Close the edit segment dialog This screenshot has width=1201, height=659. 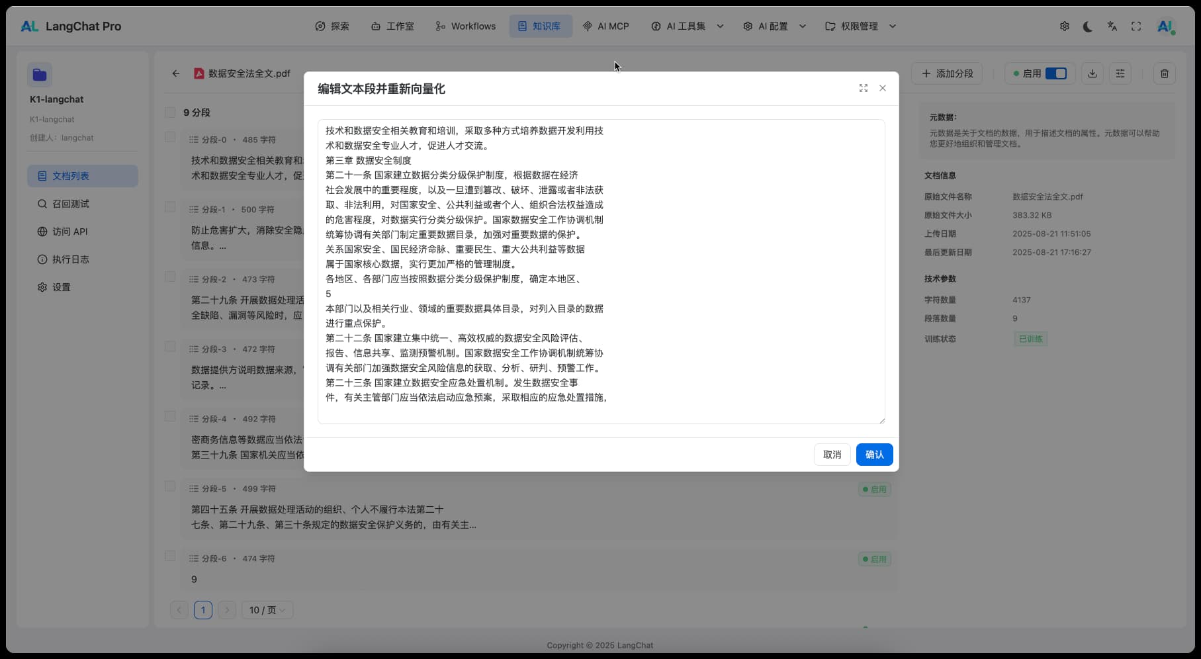coord(882,88)
